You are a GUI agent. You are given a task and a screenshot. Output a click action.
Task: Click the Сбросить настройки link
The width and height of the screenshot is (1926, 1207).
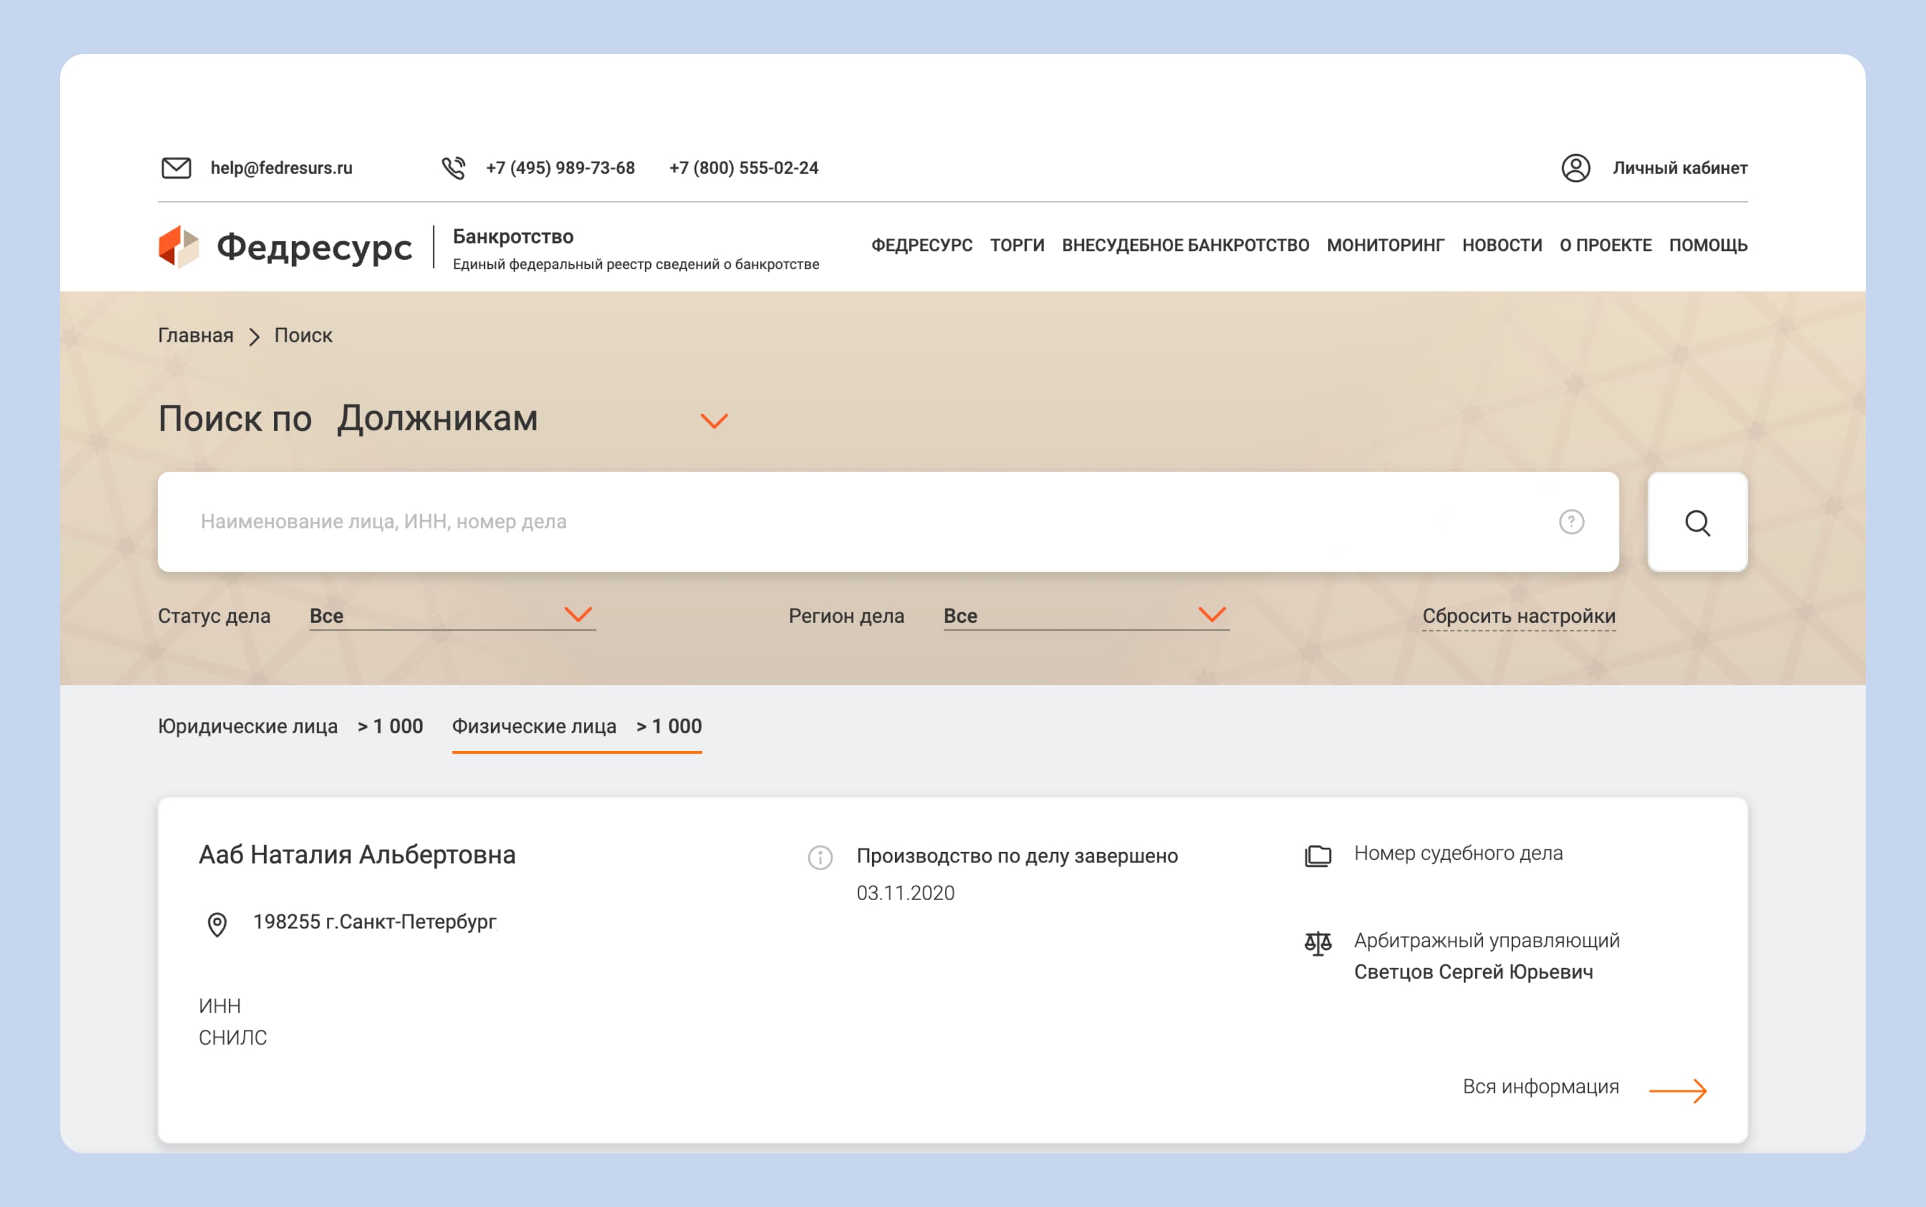click(x=1518, y=616)
